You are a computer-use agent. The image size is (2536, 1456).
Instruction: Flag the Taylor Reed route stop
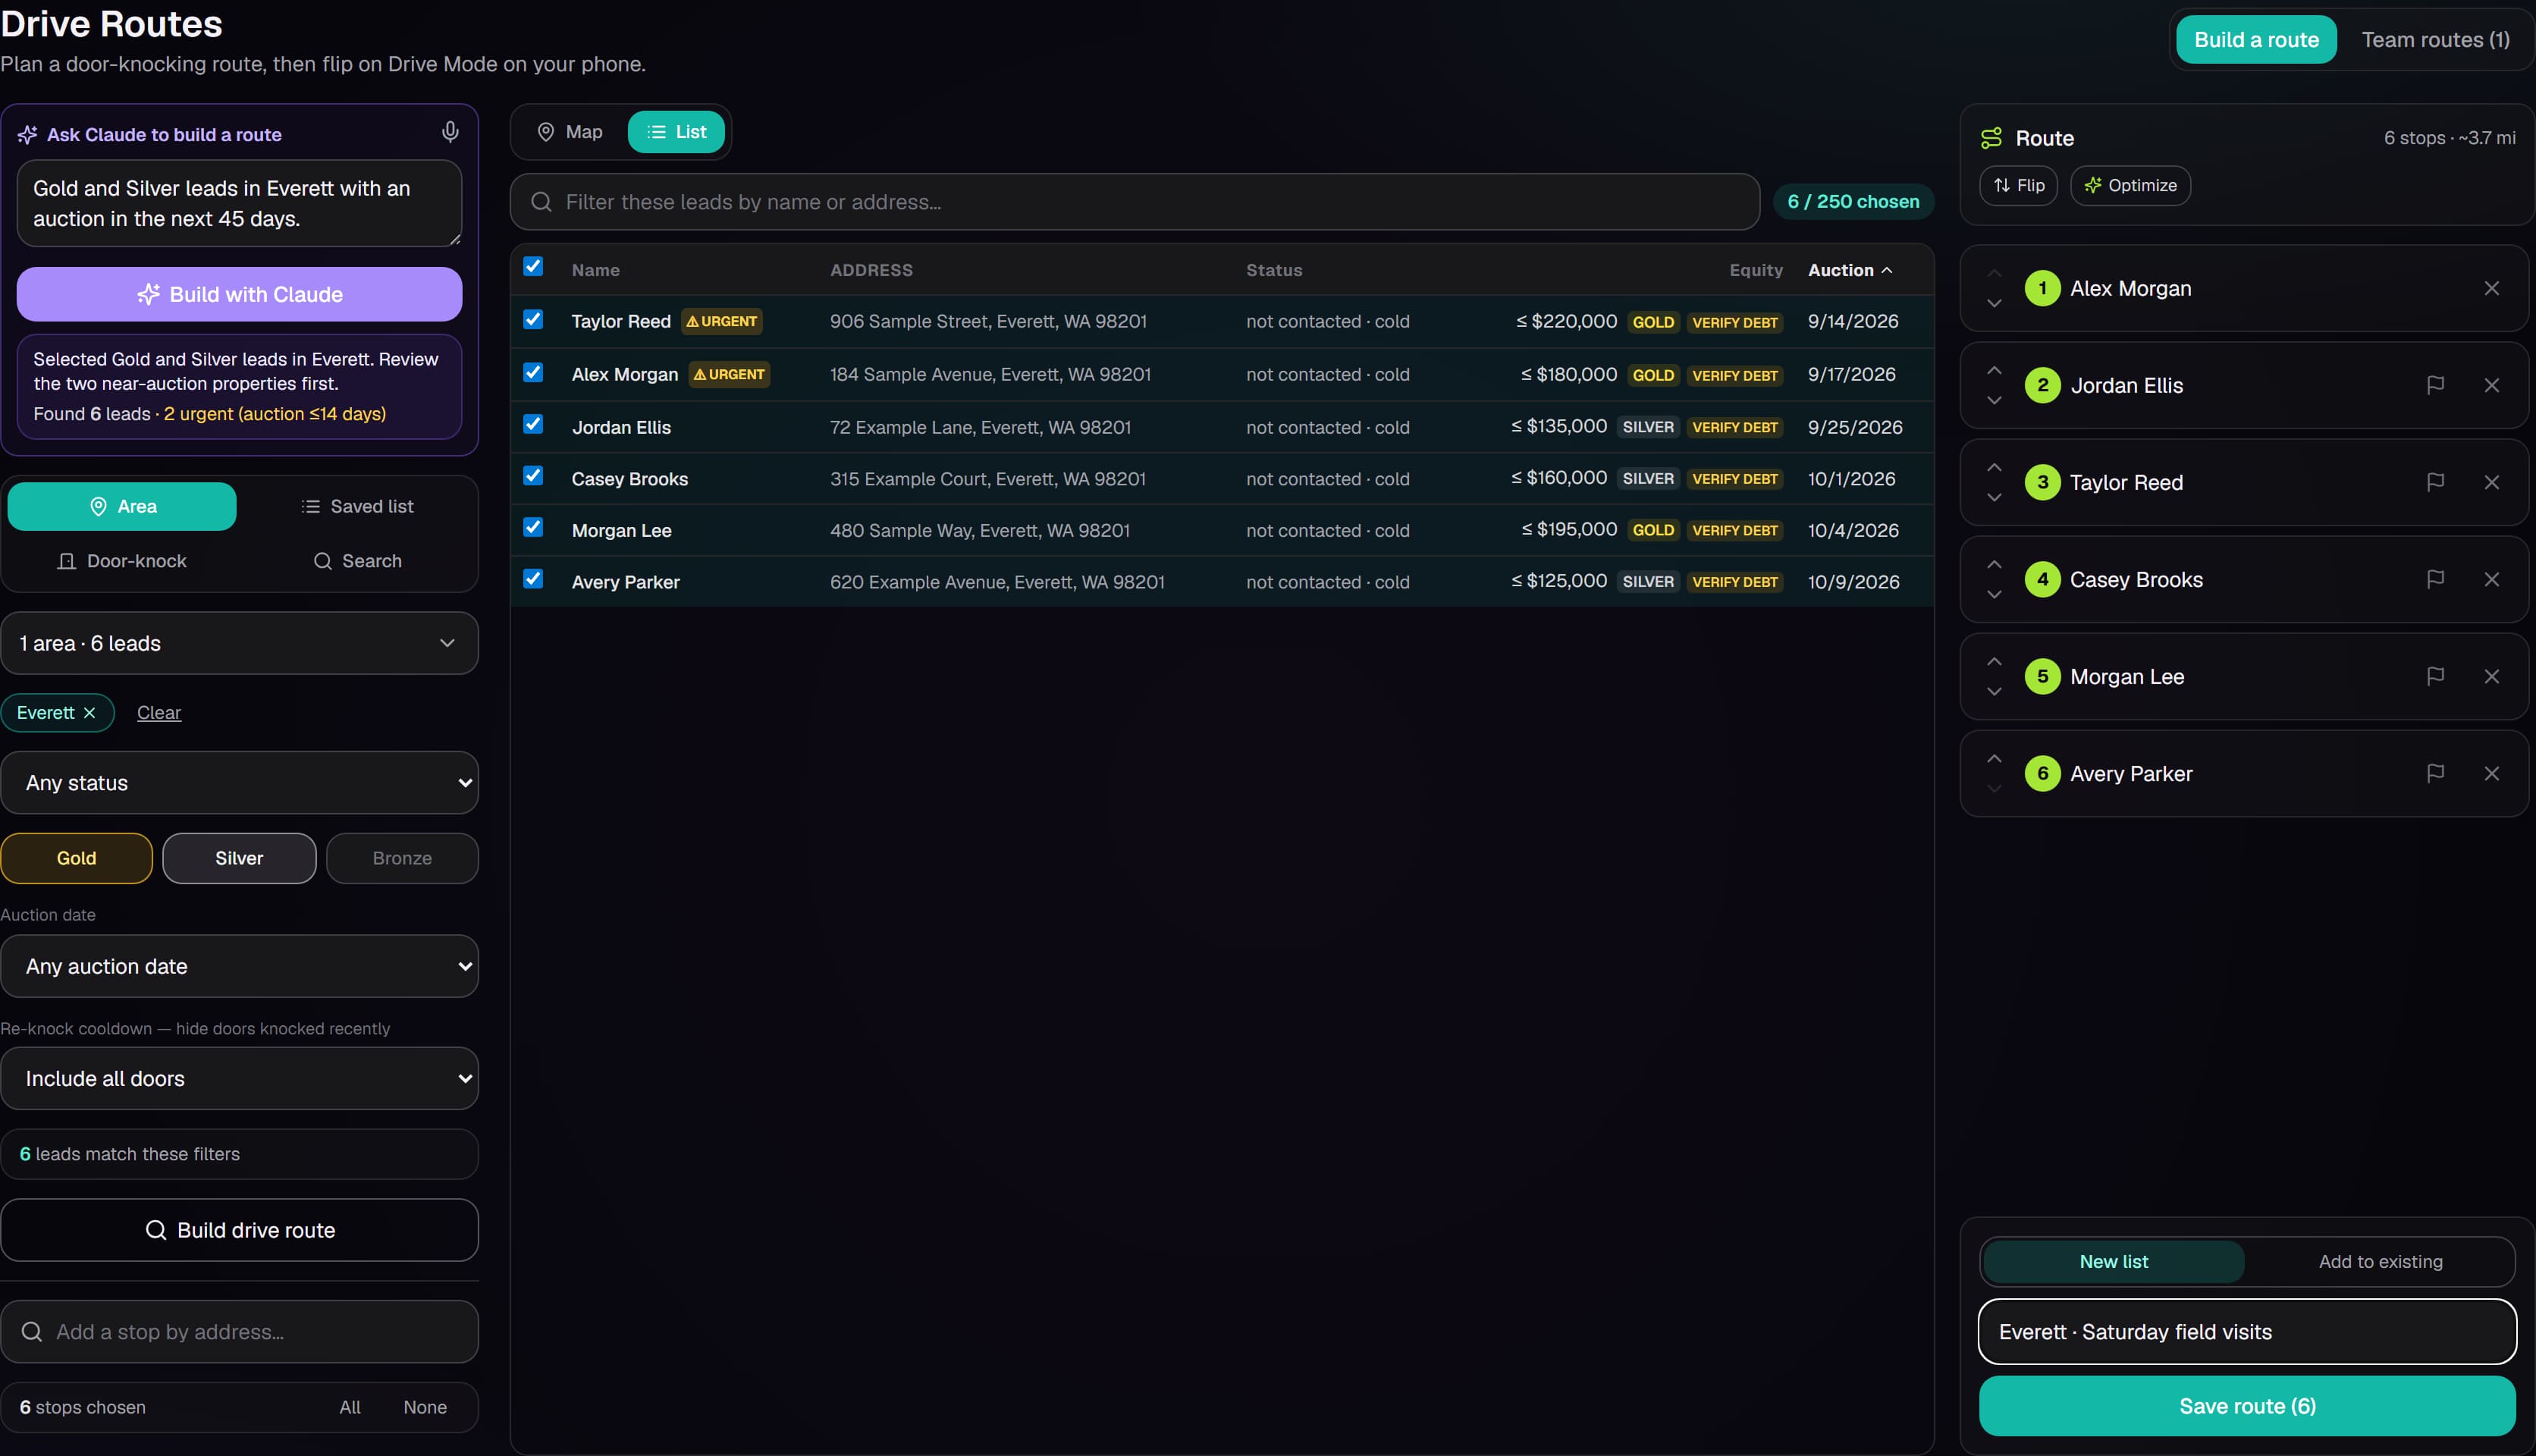point(2435,482)
